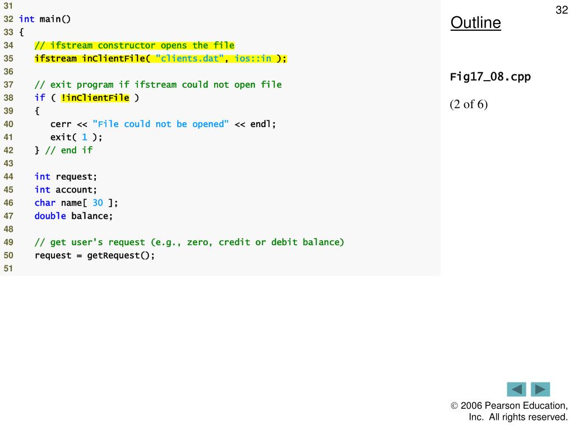Advance with the next slide arrow
The width and height of the screenshot is (574, 430).
pos(540,389)
